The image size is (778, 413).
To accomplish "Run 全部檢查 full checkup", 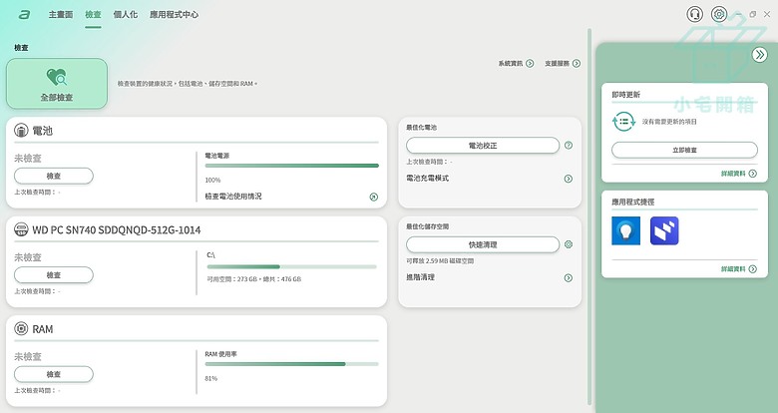I will (x=57, y=84).
